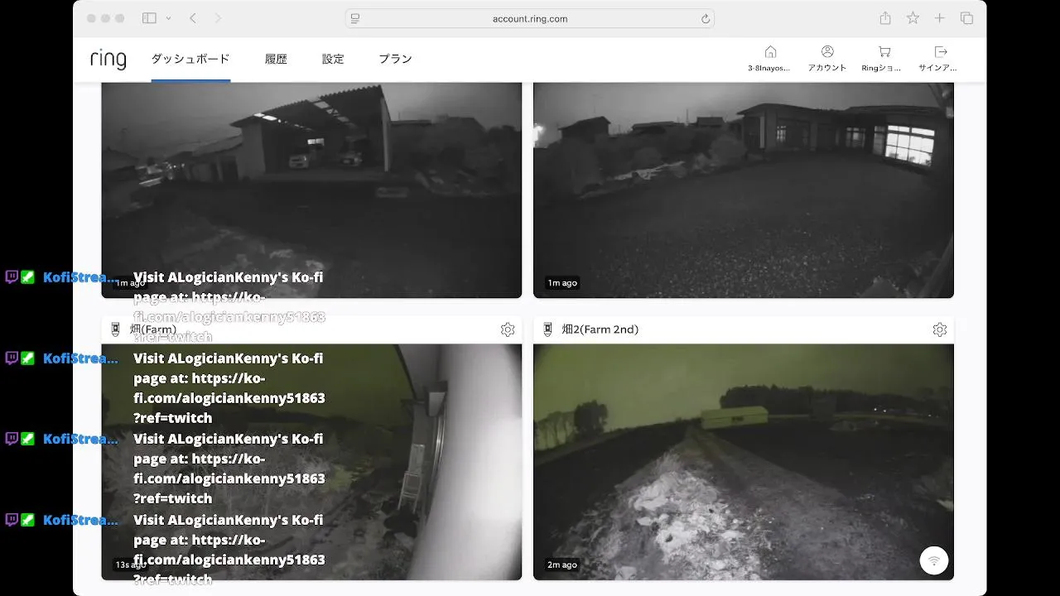Screen dimensions: 1060x596
Task: Reload the page in Safari
Action: click(x=706, y=18)
